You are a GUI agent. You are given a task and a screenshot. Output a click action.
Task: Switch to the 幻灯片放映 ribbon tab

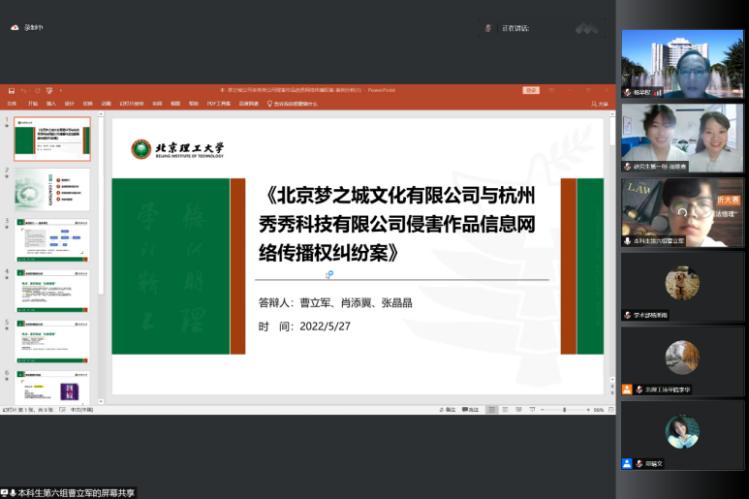tap(131, 103)
